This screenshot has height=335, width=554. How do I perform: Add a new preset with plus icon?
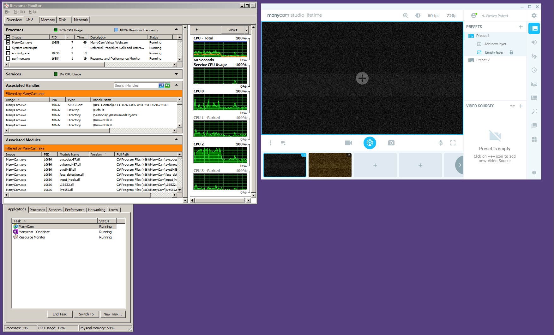(521, 27)
